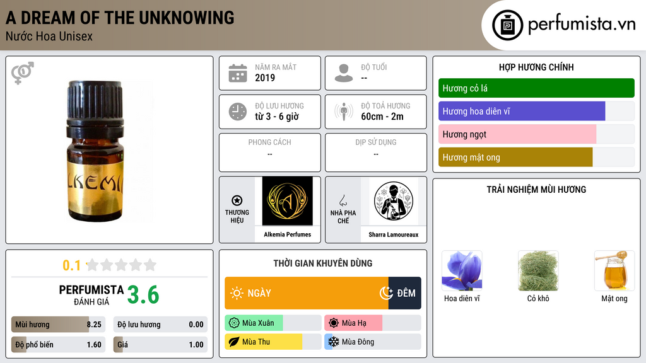This screenshot has width=646, height=363.
Task: Open the Alkemia Perfumes brand logo
Action: (288, 201)
